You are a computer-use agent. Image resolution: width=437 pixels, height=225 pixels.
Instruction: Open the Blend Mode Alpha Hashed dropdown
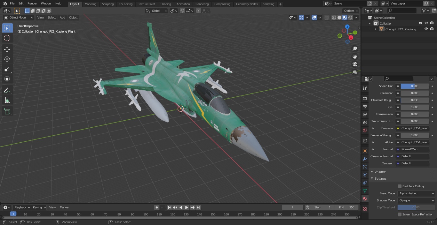[416, 193]
